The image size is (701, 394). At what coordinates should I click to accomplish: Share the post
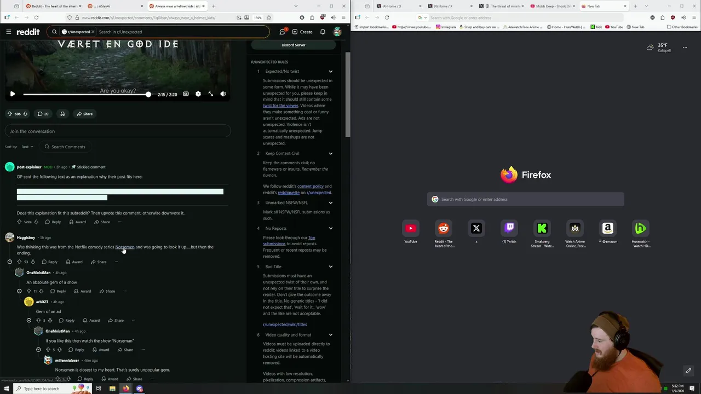[x=84, y=114]
